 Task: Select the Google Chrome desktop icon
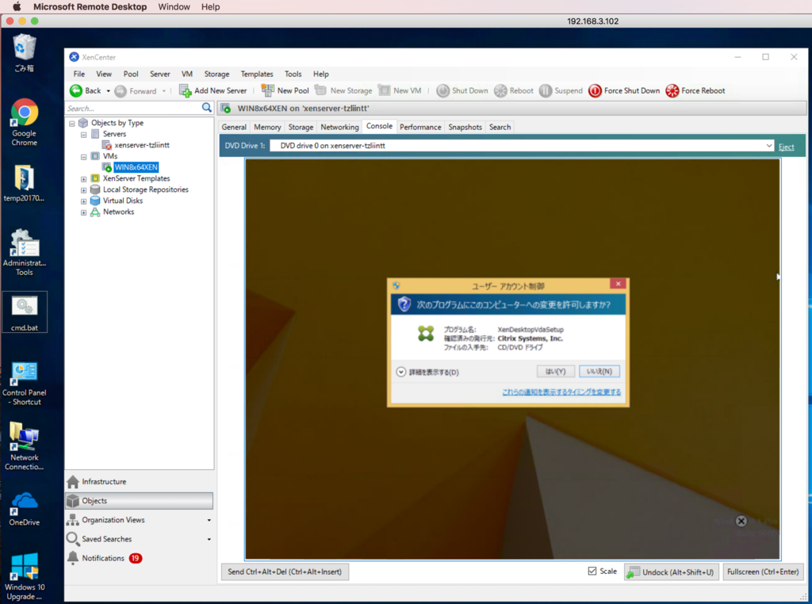(24, 123)
